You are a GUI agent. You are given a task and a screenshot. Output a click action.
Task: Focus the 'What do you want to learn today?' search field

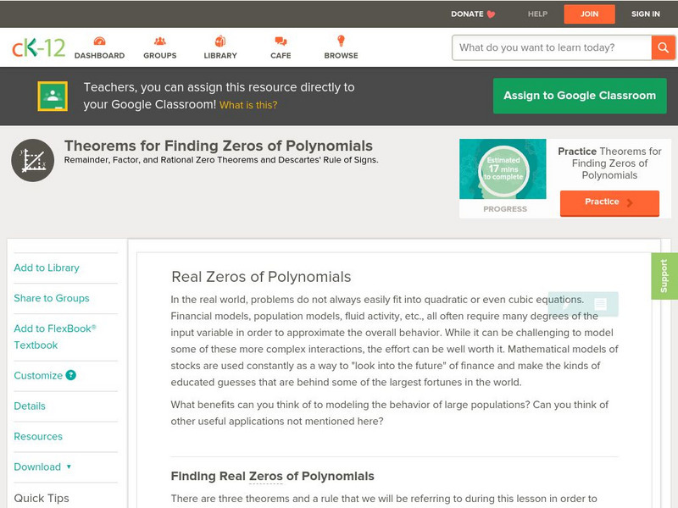tap(552, 47)
